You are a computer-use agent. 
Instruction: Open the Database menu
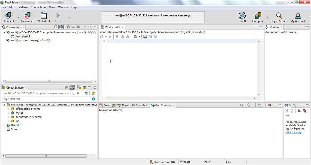22,7
